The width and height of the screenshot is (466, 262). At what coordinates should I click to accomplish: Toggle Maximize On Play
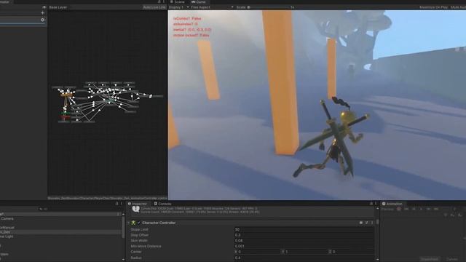(433, 7)
